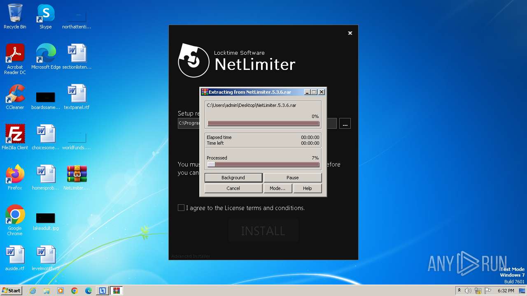Viewport: 527px width, 296px height.
Task: Click the setup path input field
Action: (257, 123)
